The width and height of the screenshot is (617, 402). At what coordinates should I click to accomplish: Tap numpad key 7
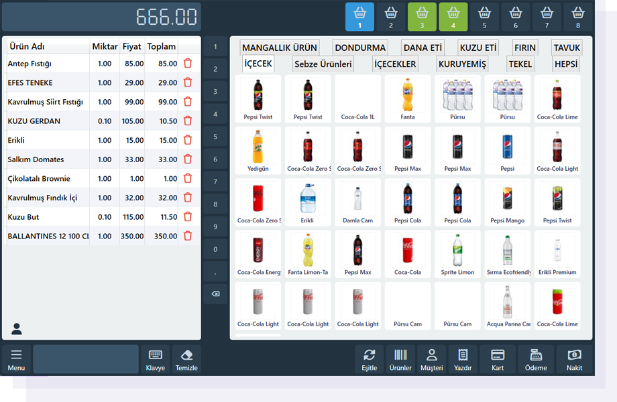pos(215,182)
